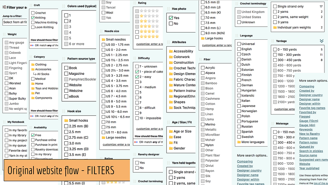Check the English language checkbox
Image resolution: width=328 pixels, height=185 pixels.
coord(239,49)
